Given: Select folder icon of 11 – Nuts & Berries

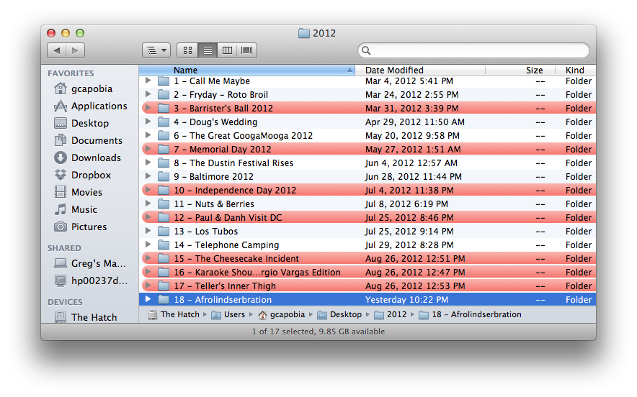Looking at the screenshot, I should click(164, 204).
